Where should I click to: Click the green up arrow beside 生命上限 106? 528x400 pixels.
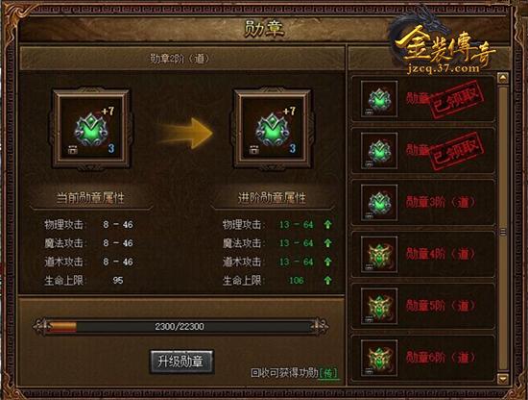[x=327, y=280]
